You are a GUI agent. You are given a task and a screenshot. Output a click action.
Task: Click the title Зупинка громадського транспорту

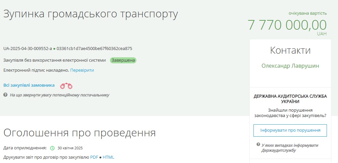(91, 14)
